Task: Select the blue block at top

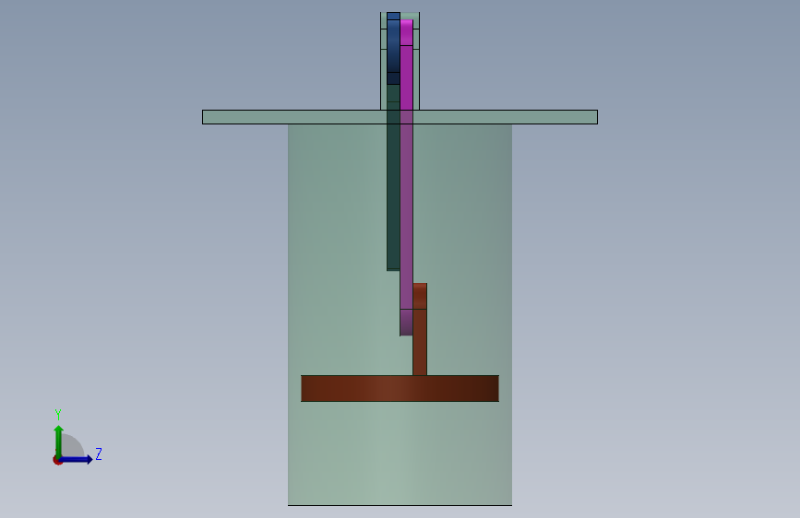Action: (393, 49)
